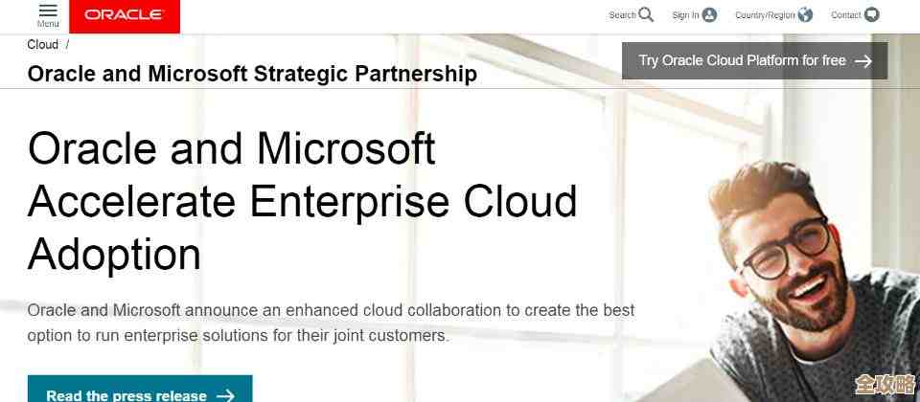Click the Search text link
This screenshot has height=402, width=920.
pyautogui.click(x=622, y=15)
